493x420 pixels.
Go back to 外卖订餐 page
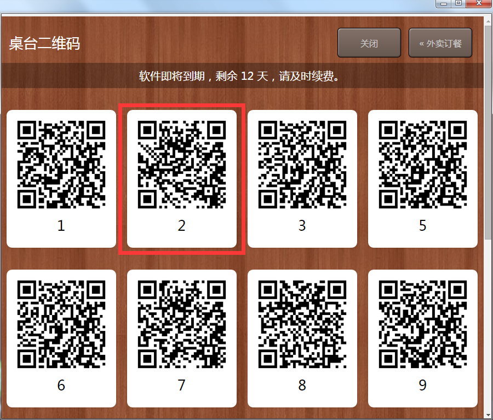(x=440, y=43)
